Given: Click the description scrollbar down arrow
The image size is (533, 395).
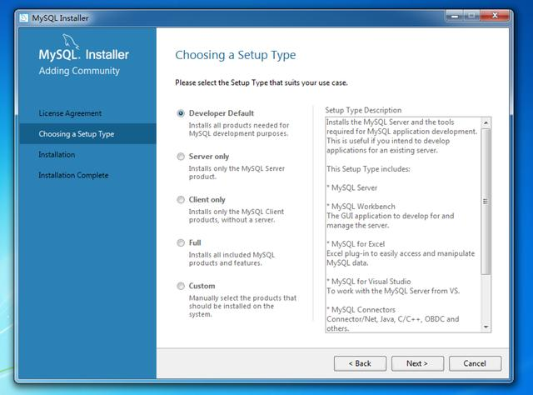Looking at the screenshot, I should (x=486, y=327).
